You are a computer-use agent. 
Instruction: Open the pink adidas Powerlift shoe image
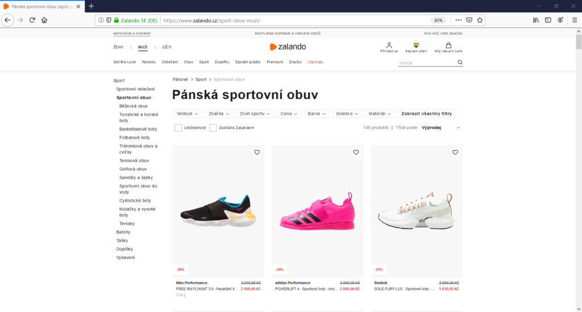tap(317, 211)
